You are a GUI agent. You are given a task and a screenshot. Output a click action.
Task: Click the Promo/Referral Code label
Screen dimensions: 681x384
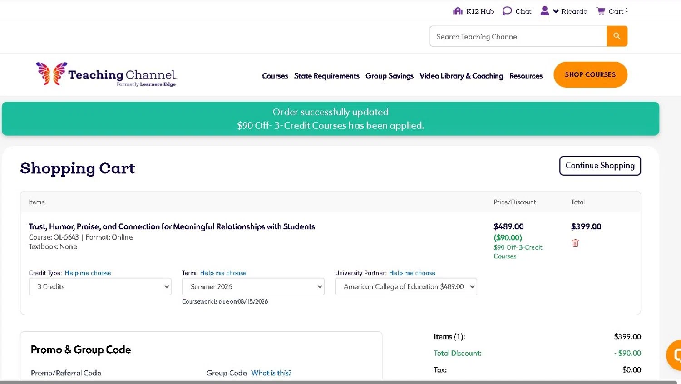click(66, 373)
